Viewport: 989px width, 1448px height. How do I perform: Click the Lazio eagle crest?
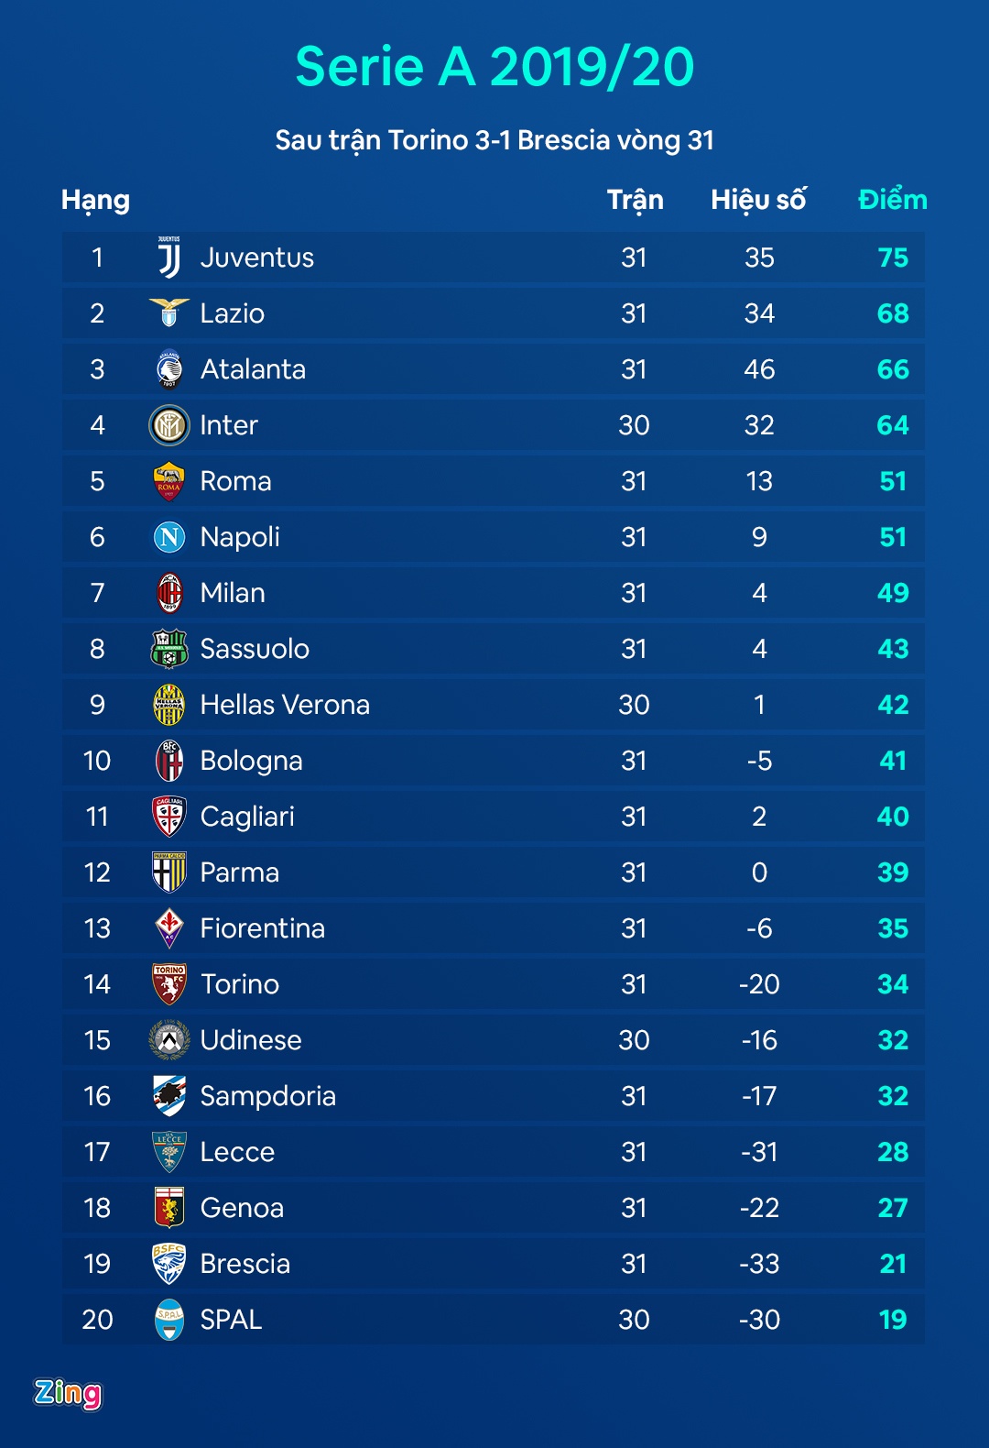169,313
